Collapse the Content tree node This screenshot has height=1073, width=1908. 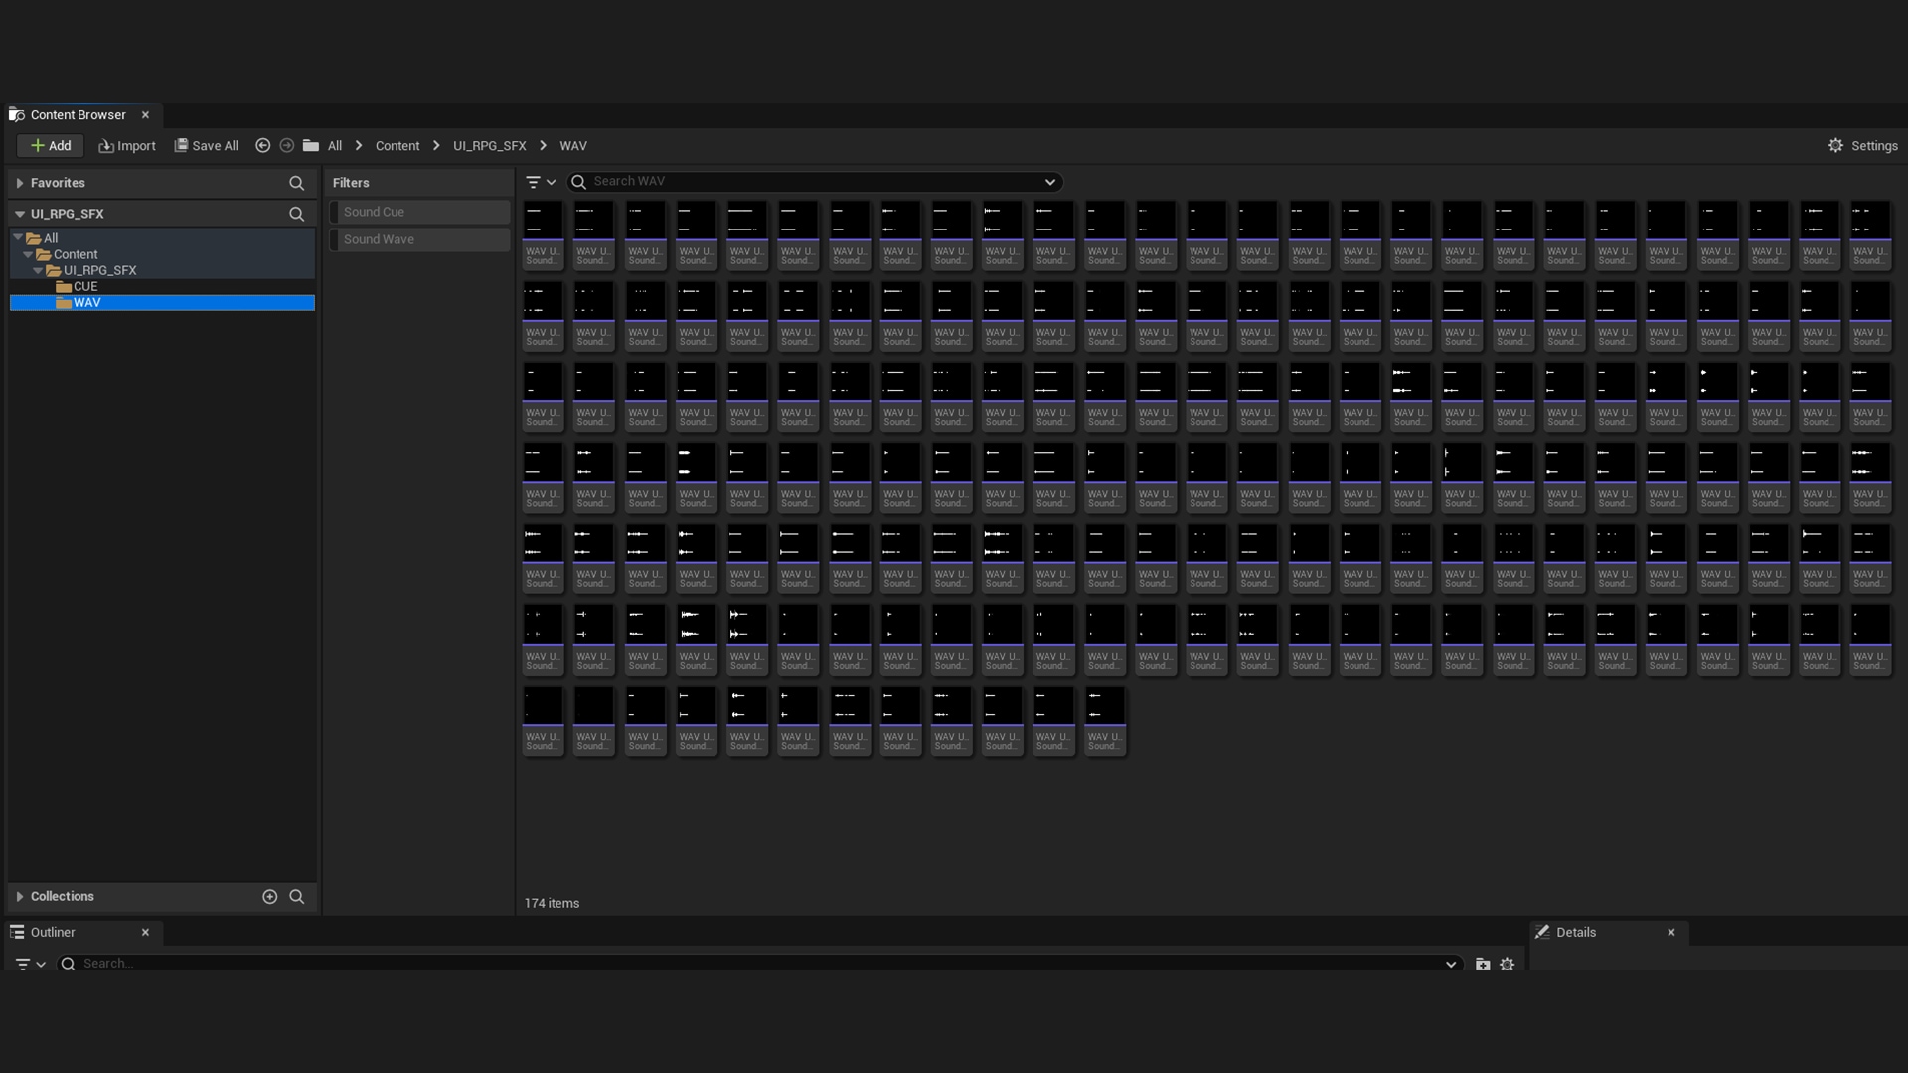(x=30, y=254)
